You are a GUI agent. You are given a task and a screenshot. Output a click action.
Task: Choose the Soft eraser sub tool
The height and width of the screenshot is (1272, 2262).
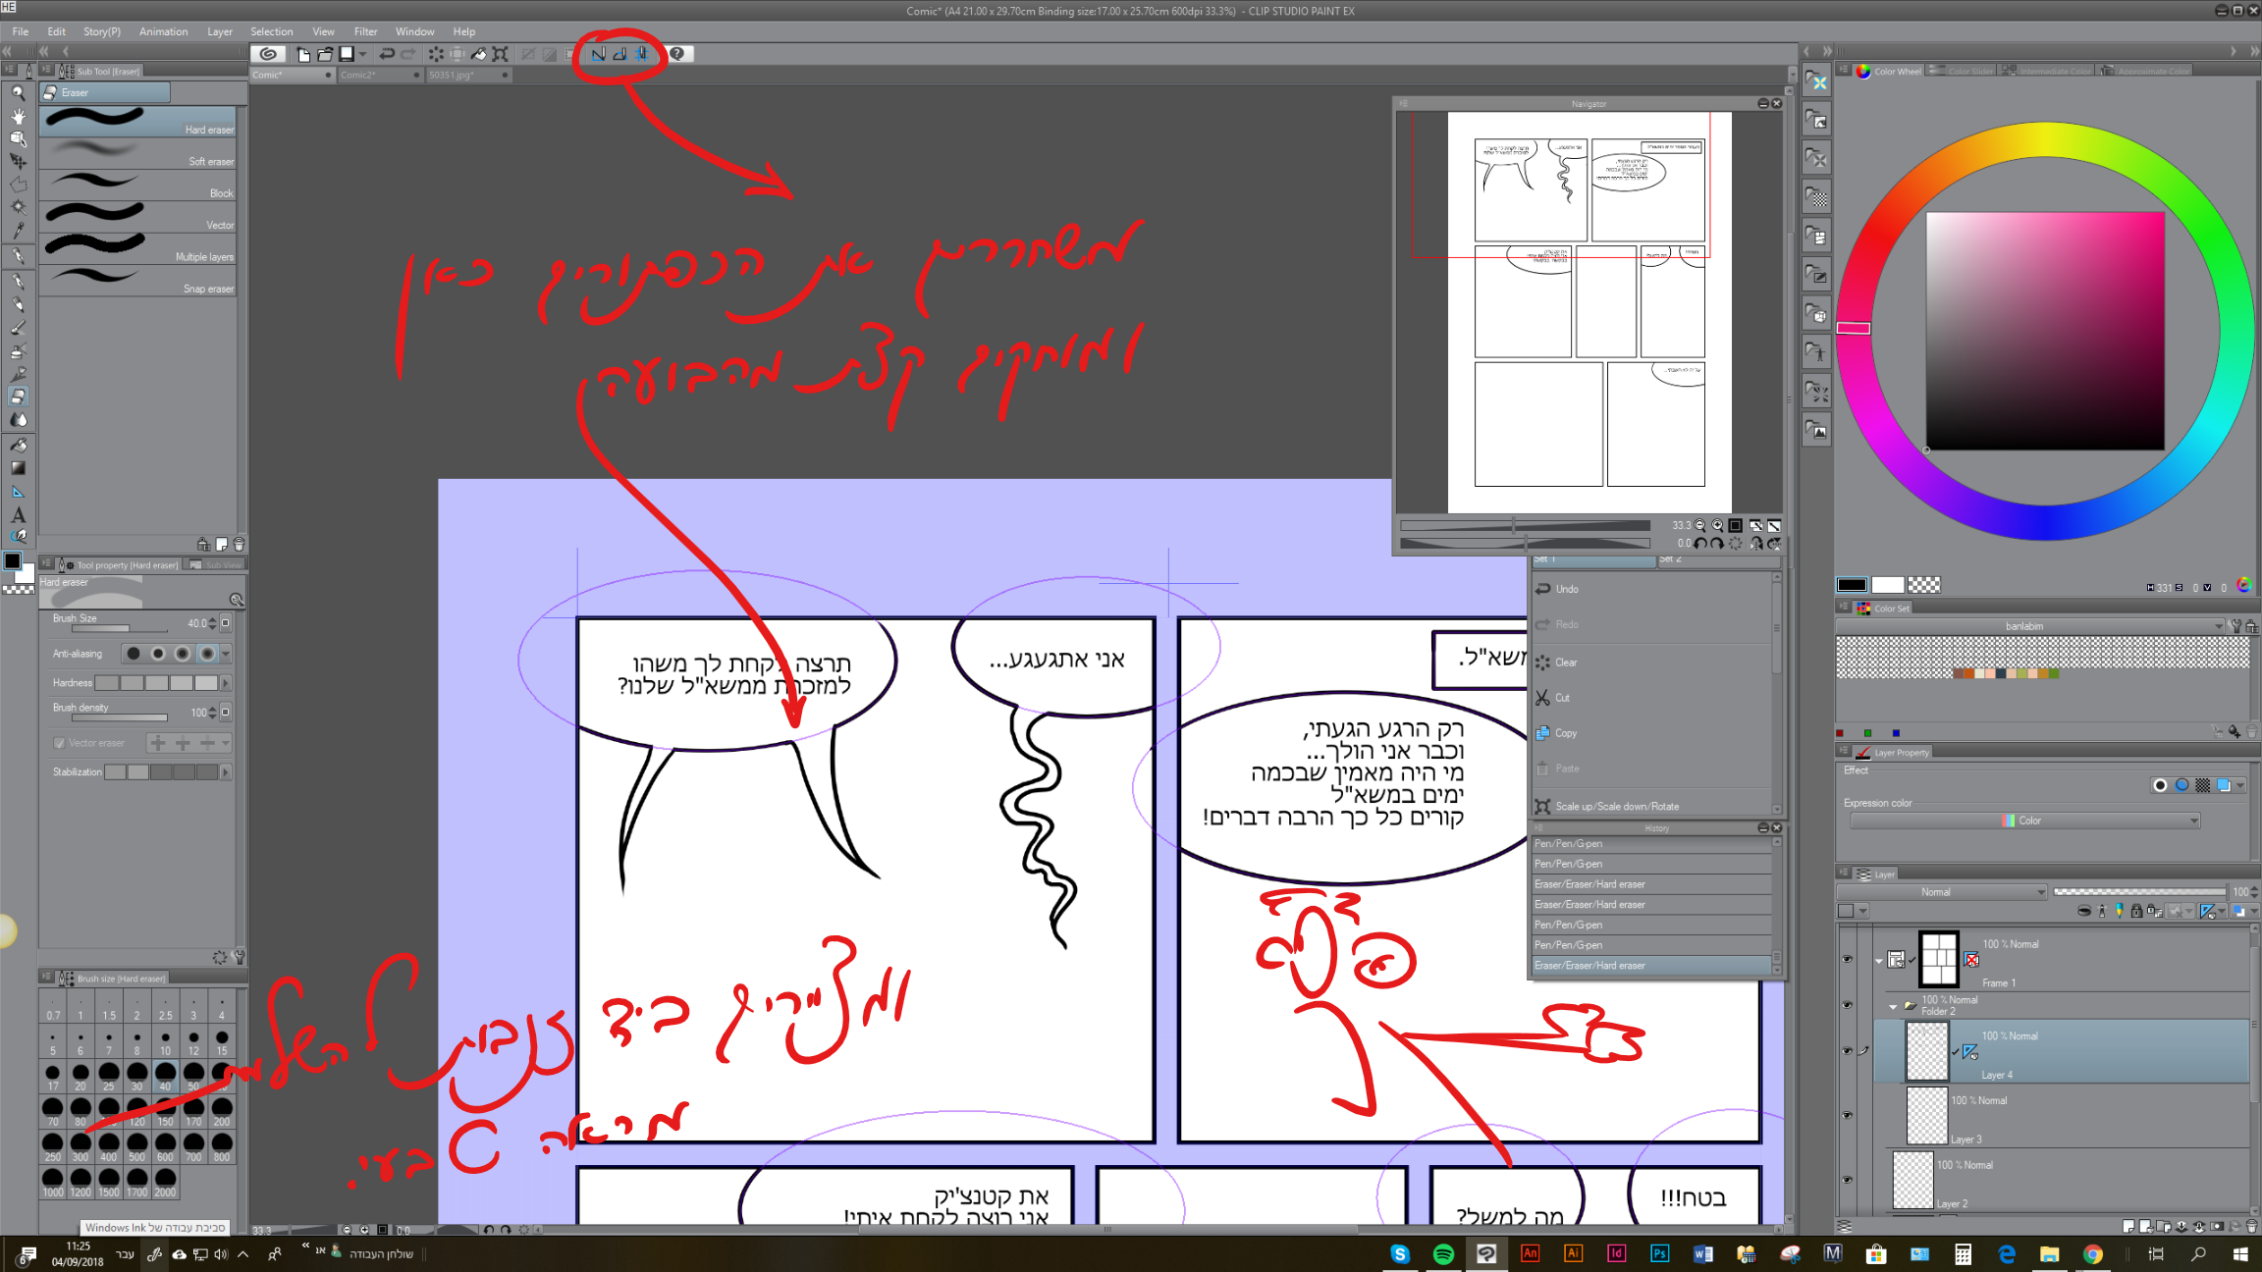[x=137, y=152]
